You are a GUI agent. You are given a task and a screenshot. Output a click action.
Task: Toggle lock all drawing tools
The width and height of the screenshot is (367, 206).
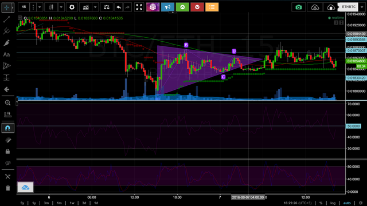tap(7, 151)
